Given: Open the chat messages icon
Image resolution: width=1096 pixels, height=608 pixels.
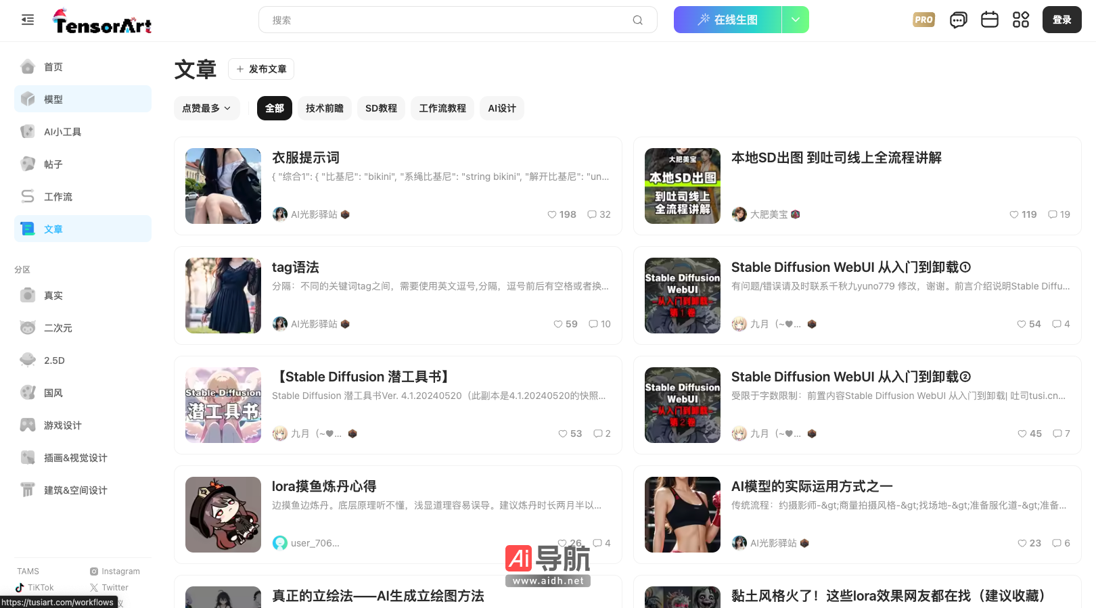Looking at the screenshot, I should (x=958, y=20).
